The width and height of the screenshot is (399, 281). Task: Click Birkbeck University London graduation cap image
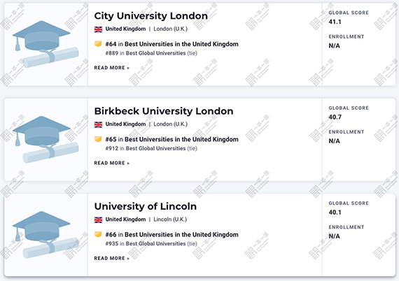(x=45, y=140)
